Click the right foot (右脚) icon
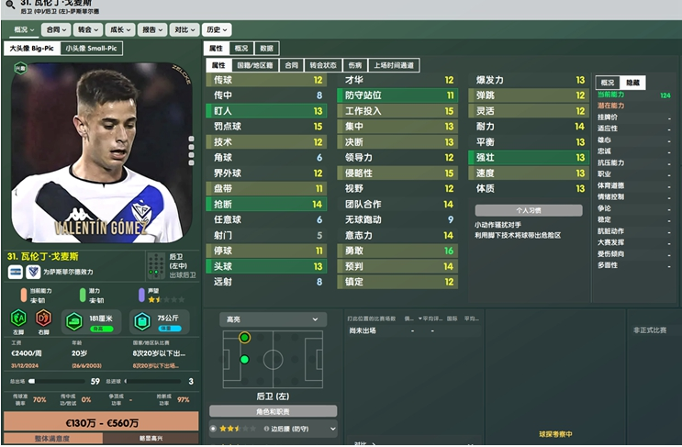The image size is (682, 447). (43, 318)
